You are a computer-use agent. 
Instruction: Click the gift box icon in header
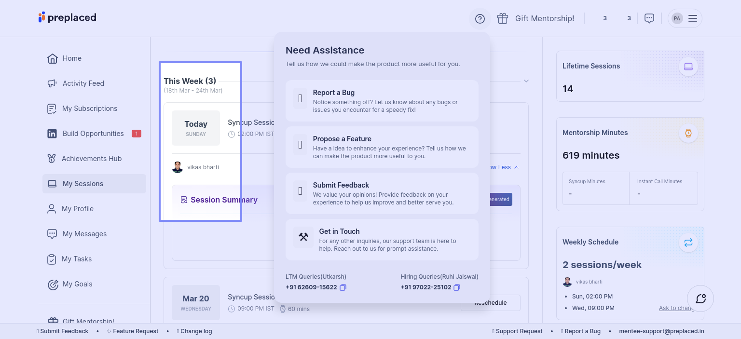coord(503,18)
